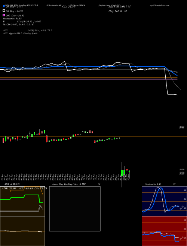This screenshot has height=246, width=187.
Task: Click the 'Avg Vol: 0.017 M' label
Action: (119, 7)
